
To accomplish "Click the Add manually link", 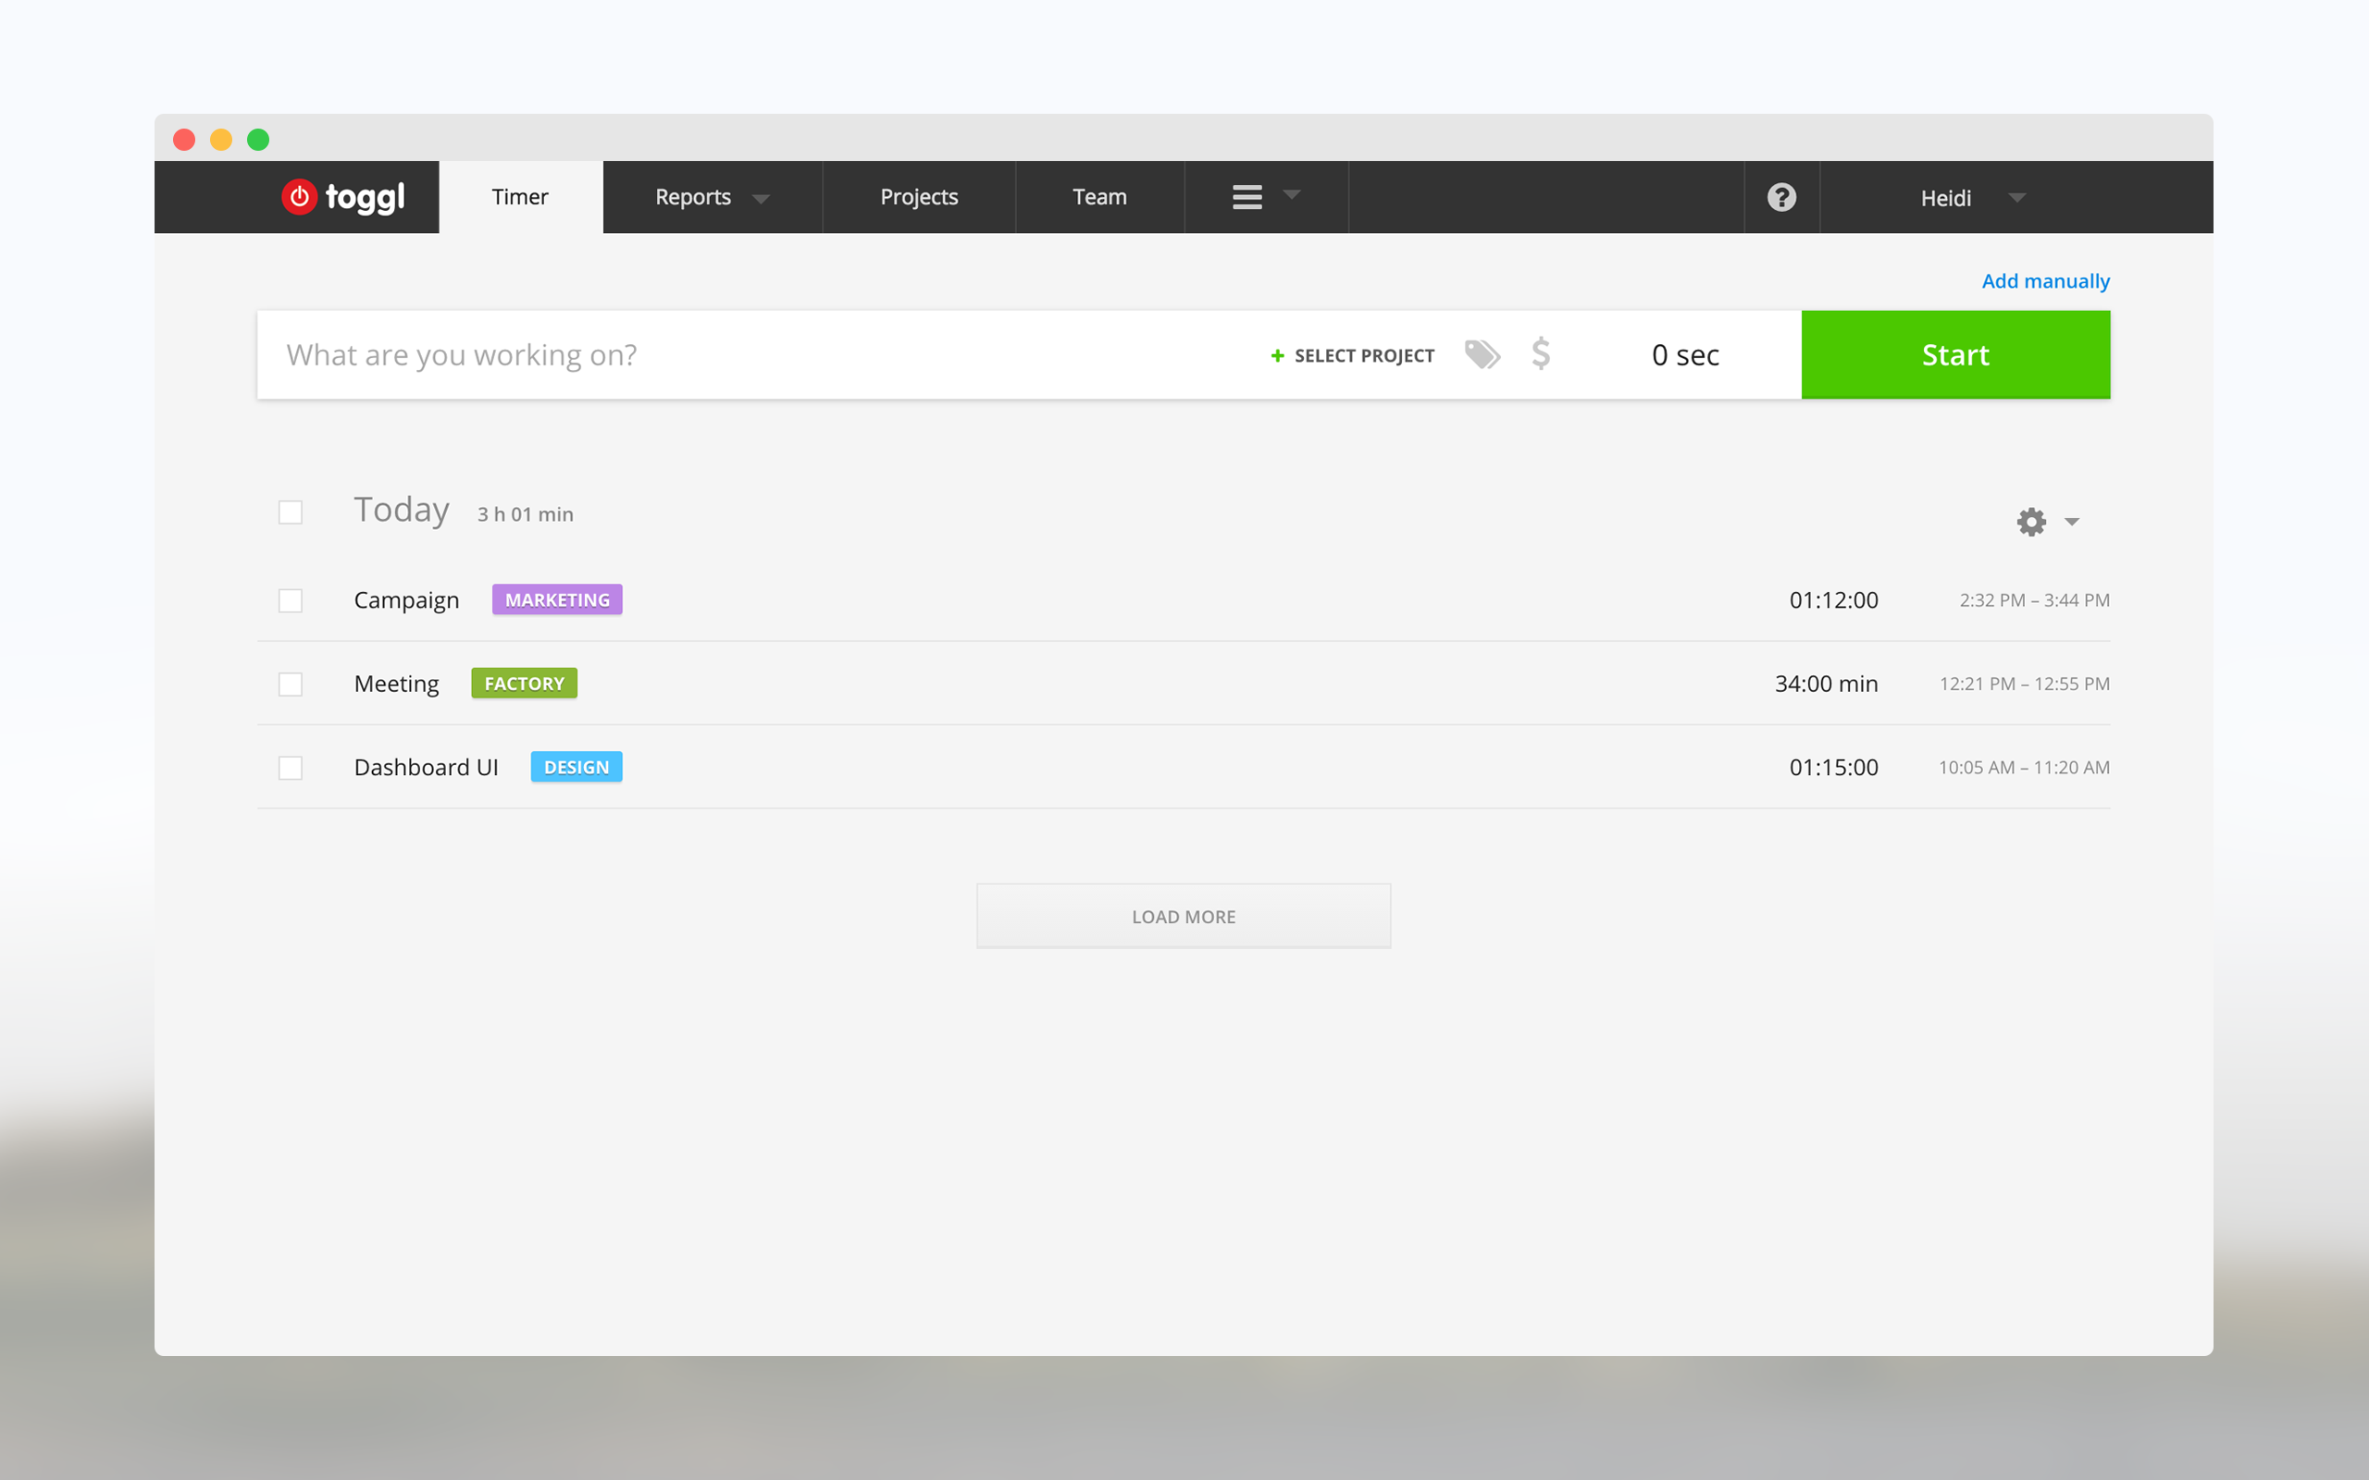I will click(x=2045, y=281).
